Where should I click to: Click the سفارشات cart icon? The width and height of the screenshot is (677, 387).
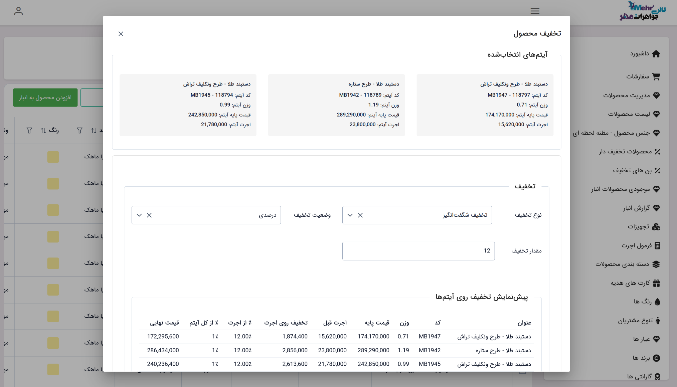(x=656, y=77)
